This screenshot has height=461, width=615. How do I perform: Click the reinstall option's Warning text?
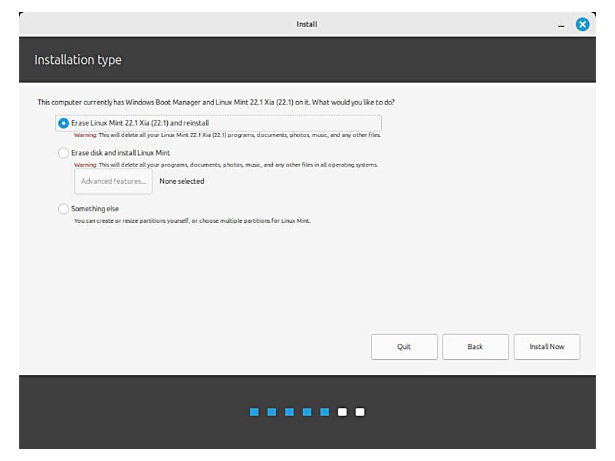click(x=227, y=135)
